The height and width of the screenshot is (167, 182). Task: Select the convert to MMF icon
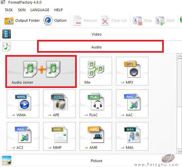[x=59, y=136]
